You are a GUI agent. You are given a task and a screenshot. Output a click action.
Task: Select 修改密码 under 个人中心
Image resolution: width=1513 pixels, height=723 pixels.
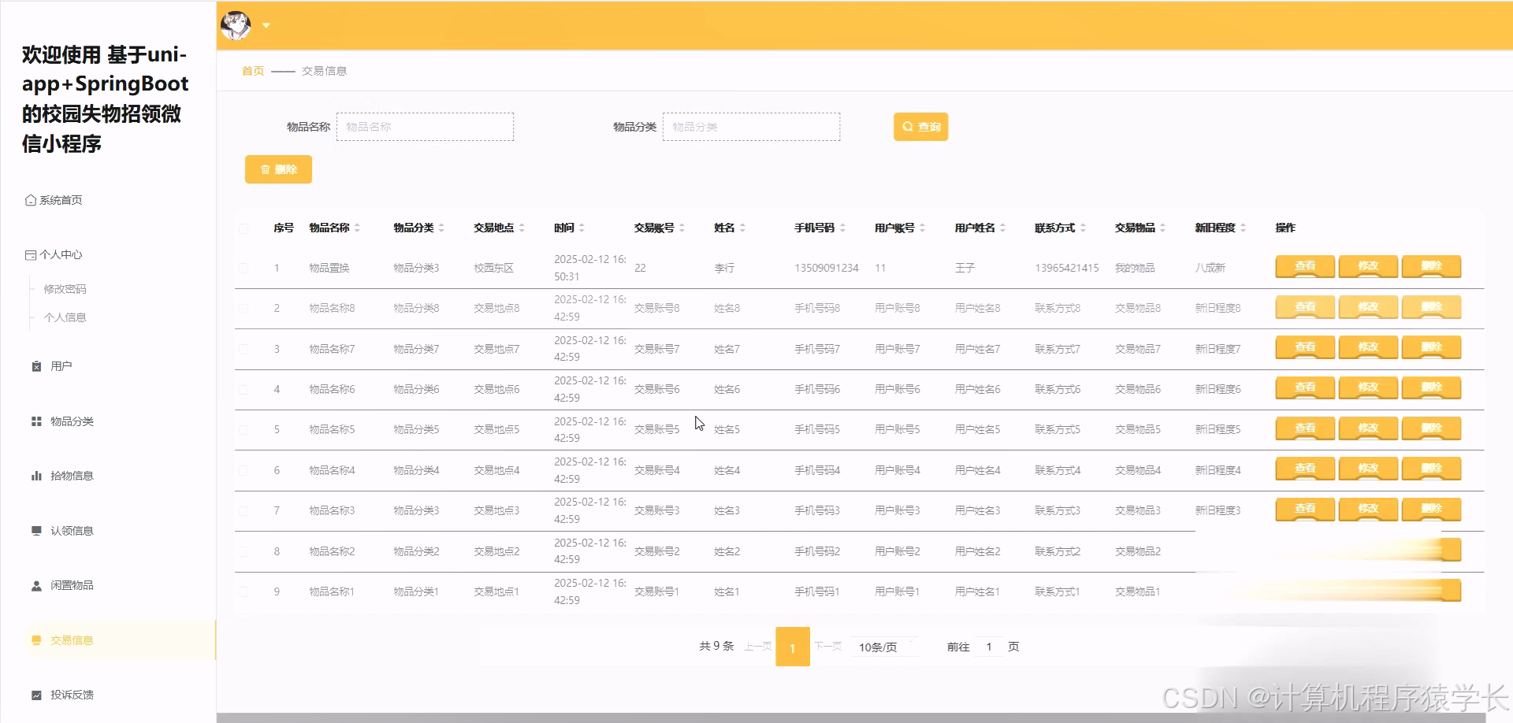65,288
